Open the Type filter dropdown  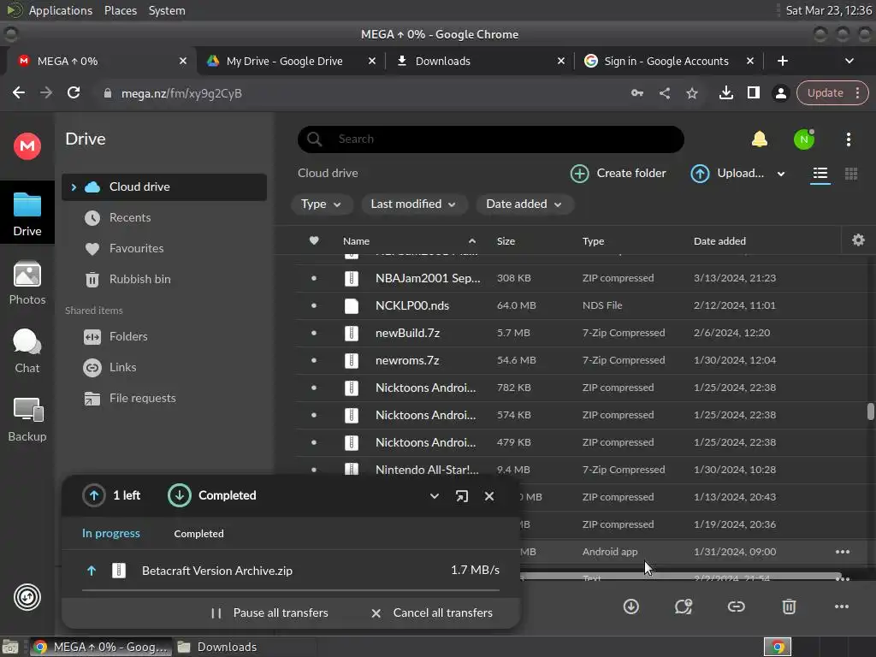tap(322, 204)
